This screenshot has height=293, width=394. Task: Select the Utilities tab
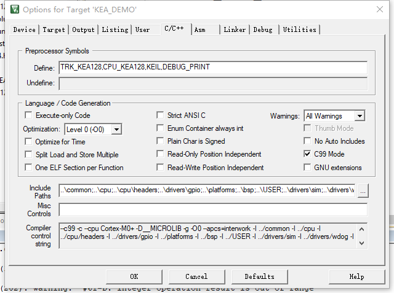(300, 29)
